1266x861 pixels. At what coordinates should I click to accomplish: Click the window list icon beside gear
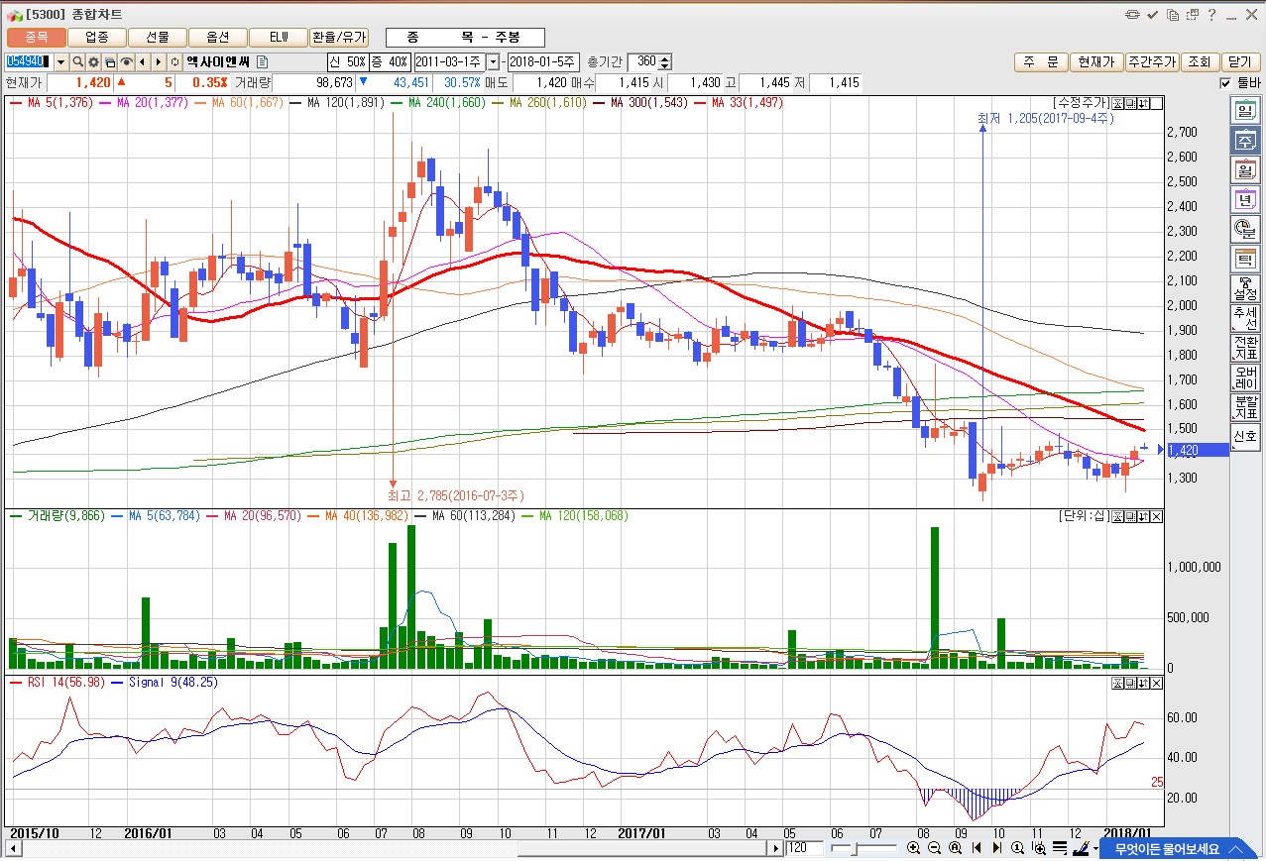pos(110,61)
